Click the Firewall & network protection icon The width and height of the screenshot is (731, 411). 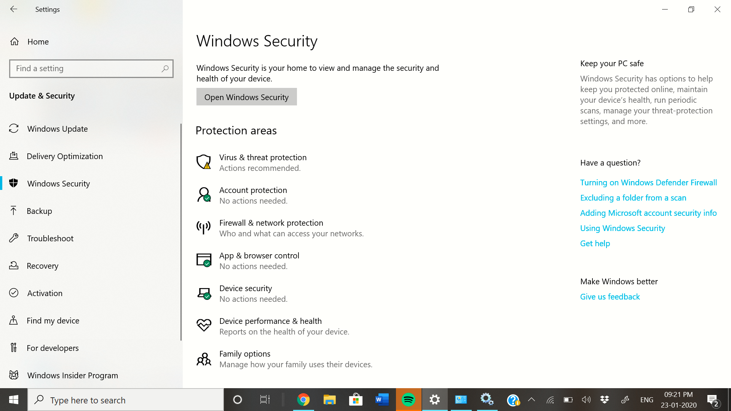click(x=203, y=226)
